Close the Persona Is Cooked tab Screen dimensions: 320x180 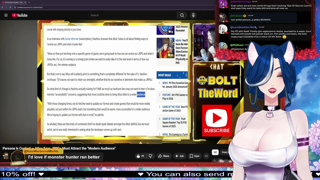click(x=25, y=2)
